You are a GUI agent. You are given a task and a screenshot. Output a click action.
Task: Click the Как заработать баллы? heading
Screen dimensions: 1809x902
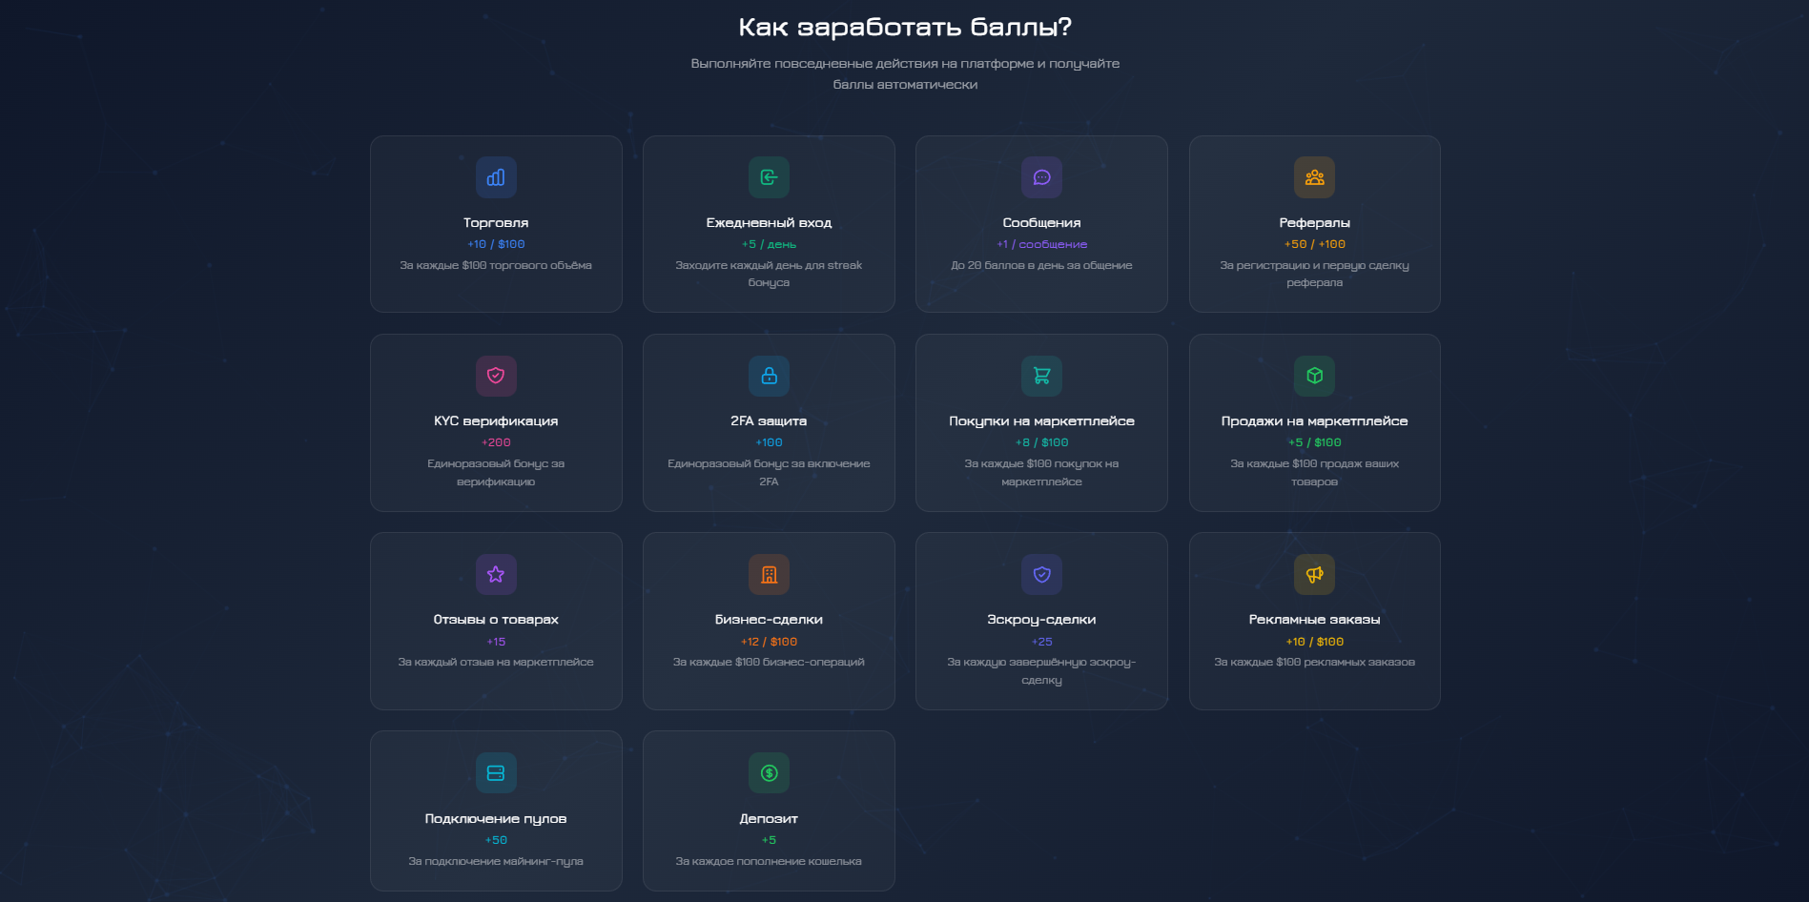click(905, 27)
